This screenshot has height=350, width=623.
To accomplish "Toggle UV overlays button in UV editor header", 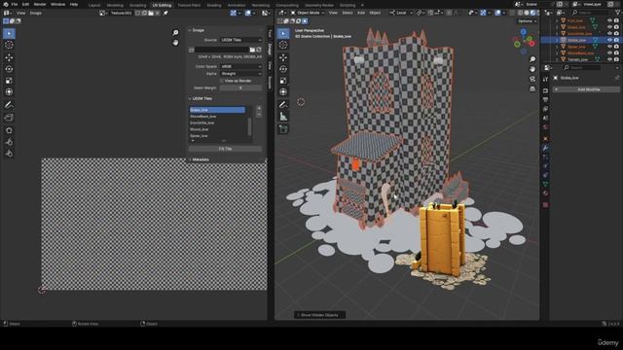I will tap(248, 13).
